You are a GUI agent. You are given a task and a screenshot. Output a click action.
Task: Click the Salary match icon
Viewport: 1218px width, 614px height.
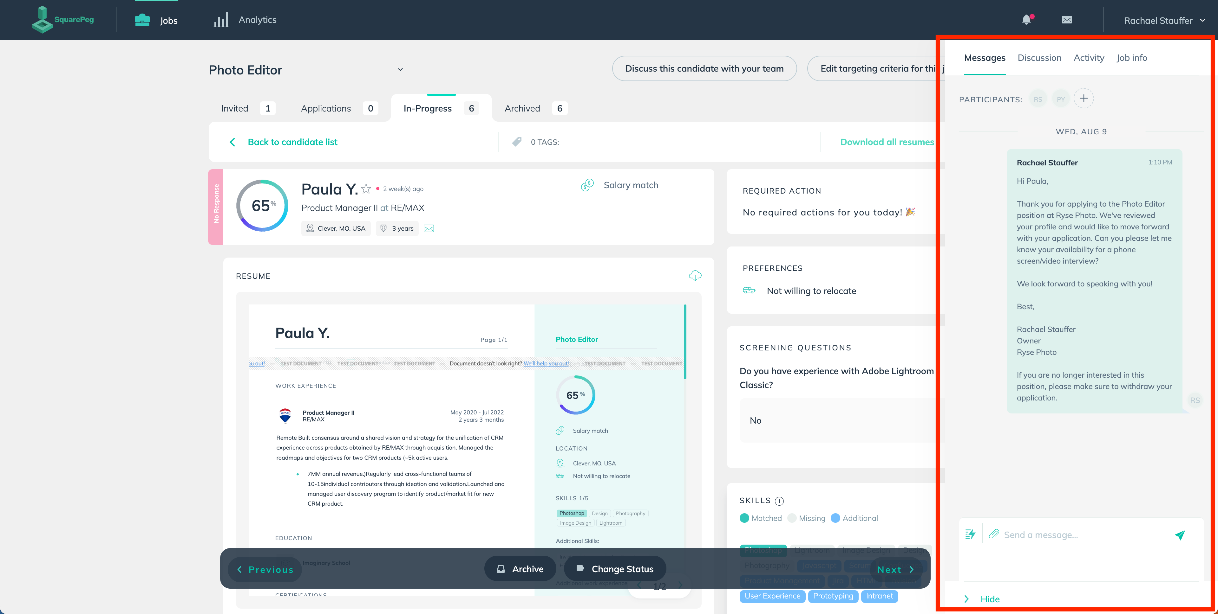[587, 185]
